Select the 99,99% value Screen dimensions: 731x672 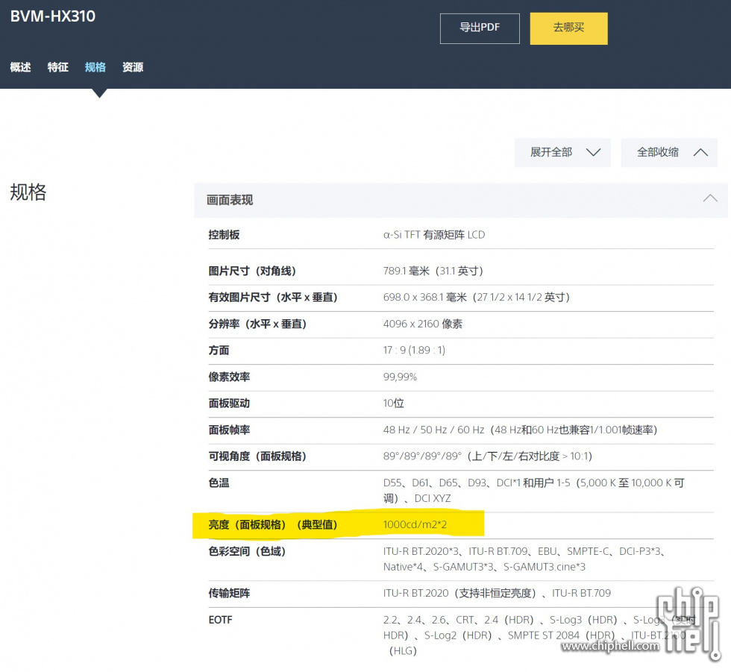[400, 377]
